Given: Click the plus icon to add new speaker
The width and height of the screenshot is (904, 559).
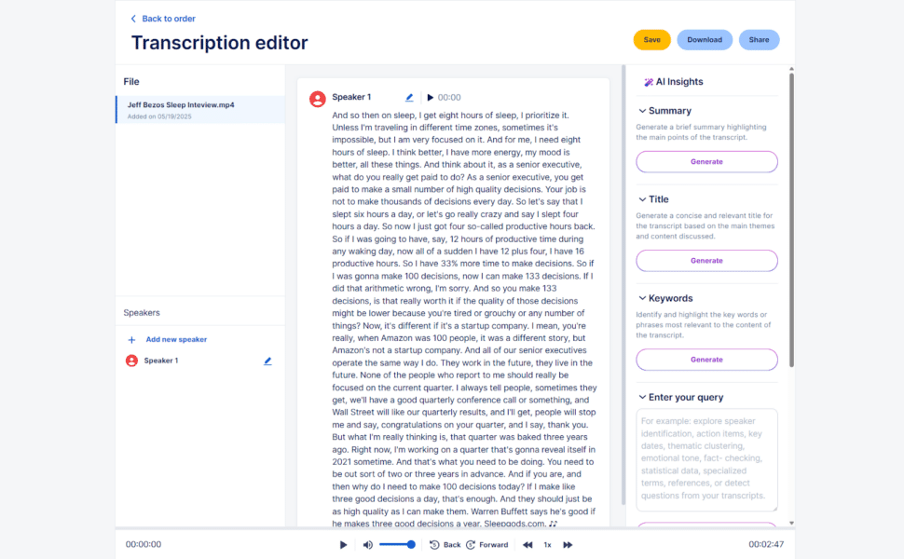Looking at the screenshot, I should click(131, 339).
